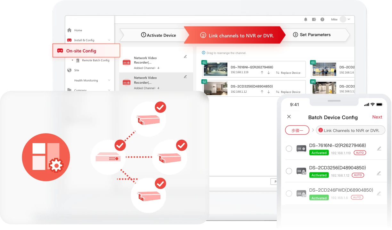Image resolution: width=392 pixels, height=230 pixels.
Task: Edit the first Network Video Recorder entry
Action: (185, 57)
